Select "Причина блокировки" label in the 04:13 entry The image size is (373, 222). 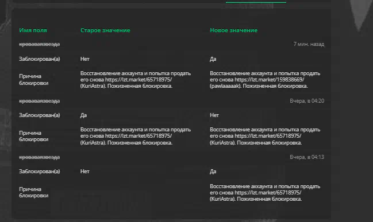tap(33, 192)
